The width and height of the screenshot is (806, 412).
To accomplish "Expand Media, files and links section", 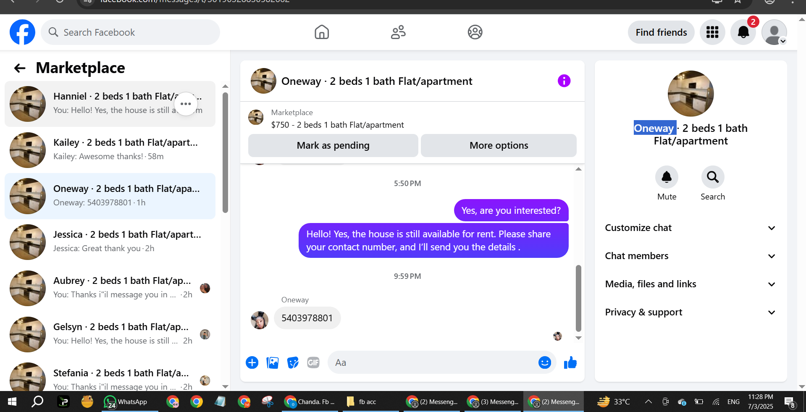I will (x=690, y=284).
